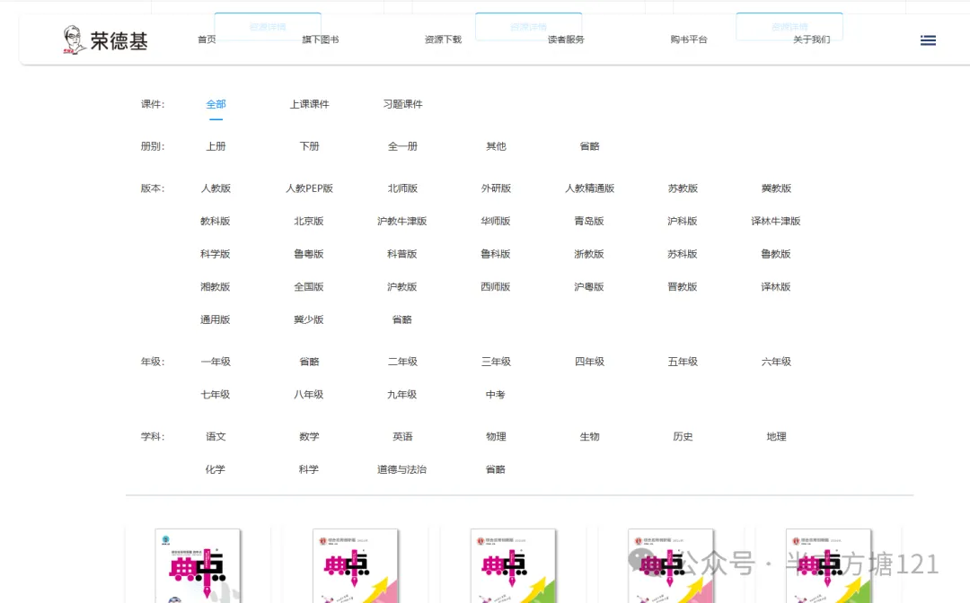
Task: Select 数学 subject
Action: (309, 437)
